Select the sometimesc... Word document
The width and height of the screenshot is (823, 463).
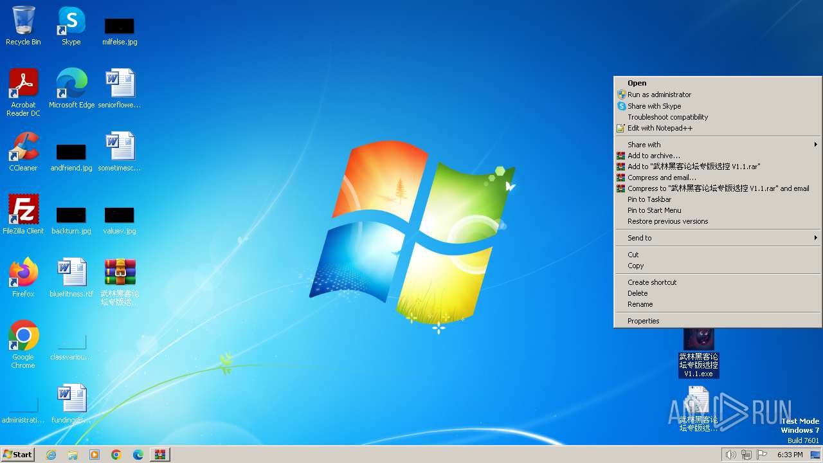coord(120,152)
